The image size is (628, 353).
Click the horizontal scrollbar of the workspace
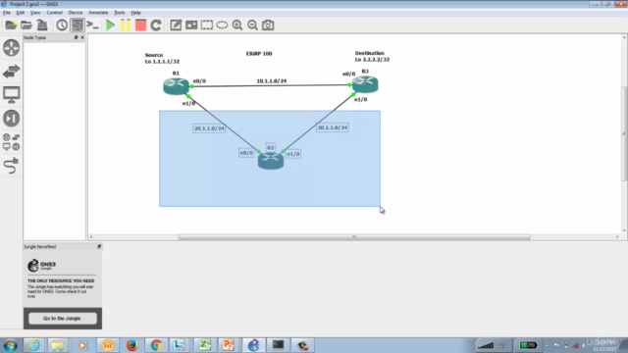354,237
